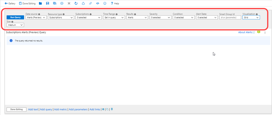The image size is (272, 115).
Task: Open the Visualization dropdown set to Grid
Action: pos(251,17)
